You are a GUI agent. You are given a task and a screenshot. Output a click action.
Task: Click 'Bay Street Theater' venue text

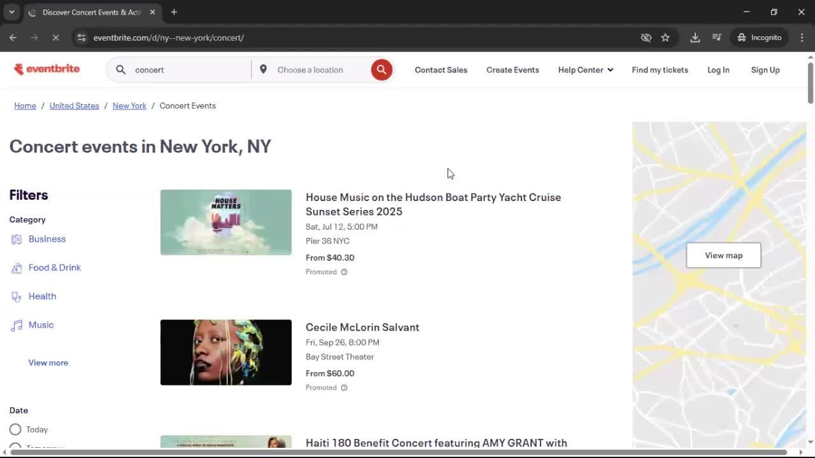[340, 357]
